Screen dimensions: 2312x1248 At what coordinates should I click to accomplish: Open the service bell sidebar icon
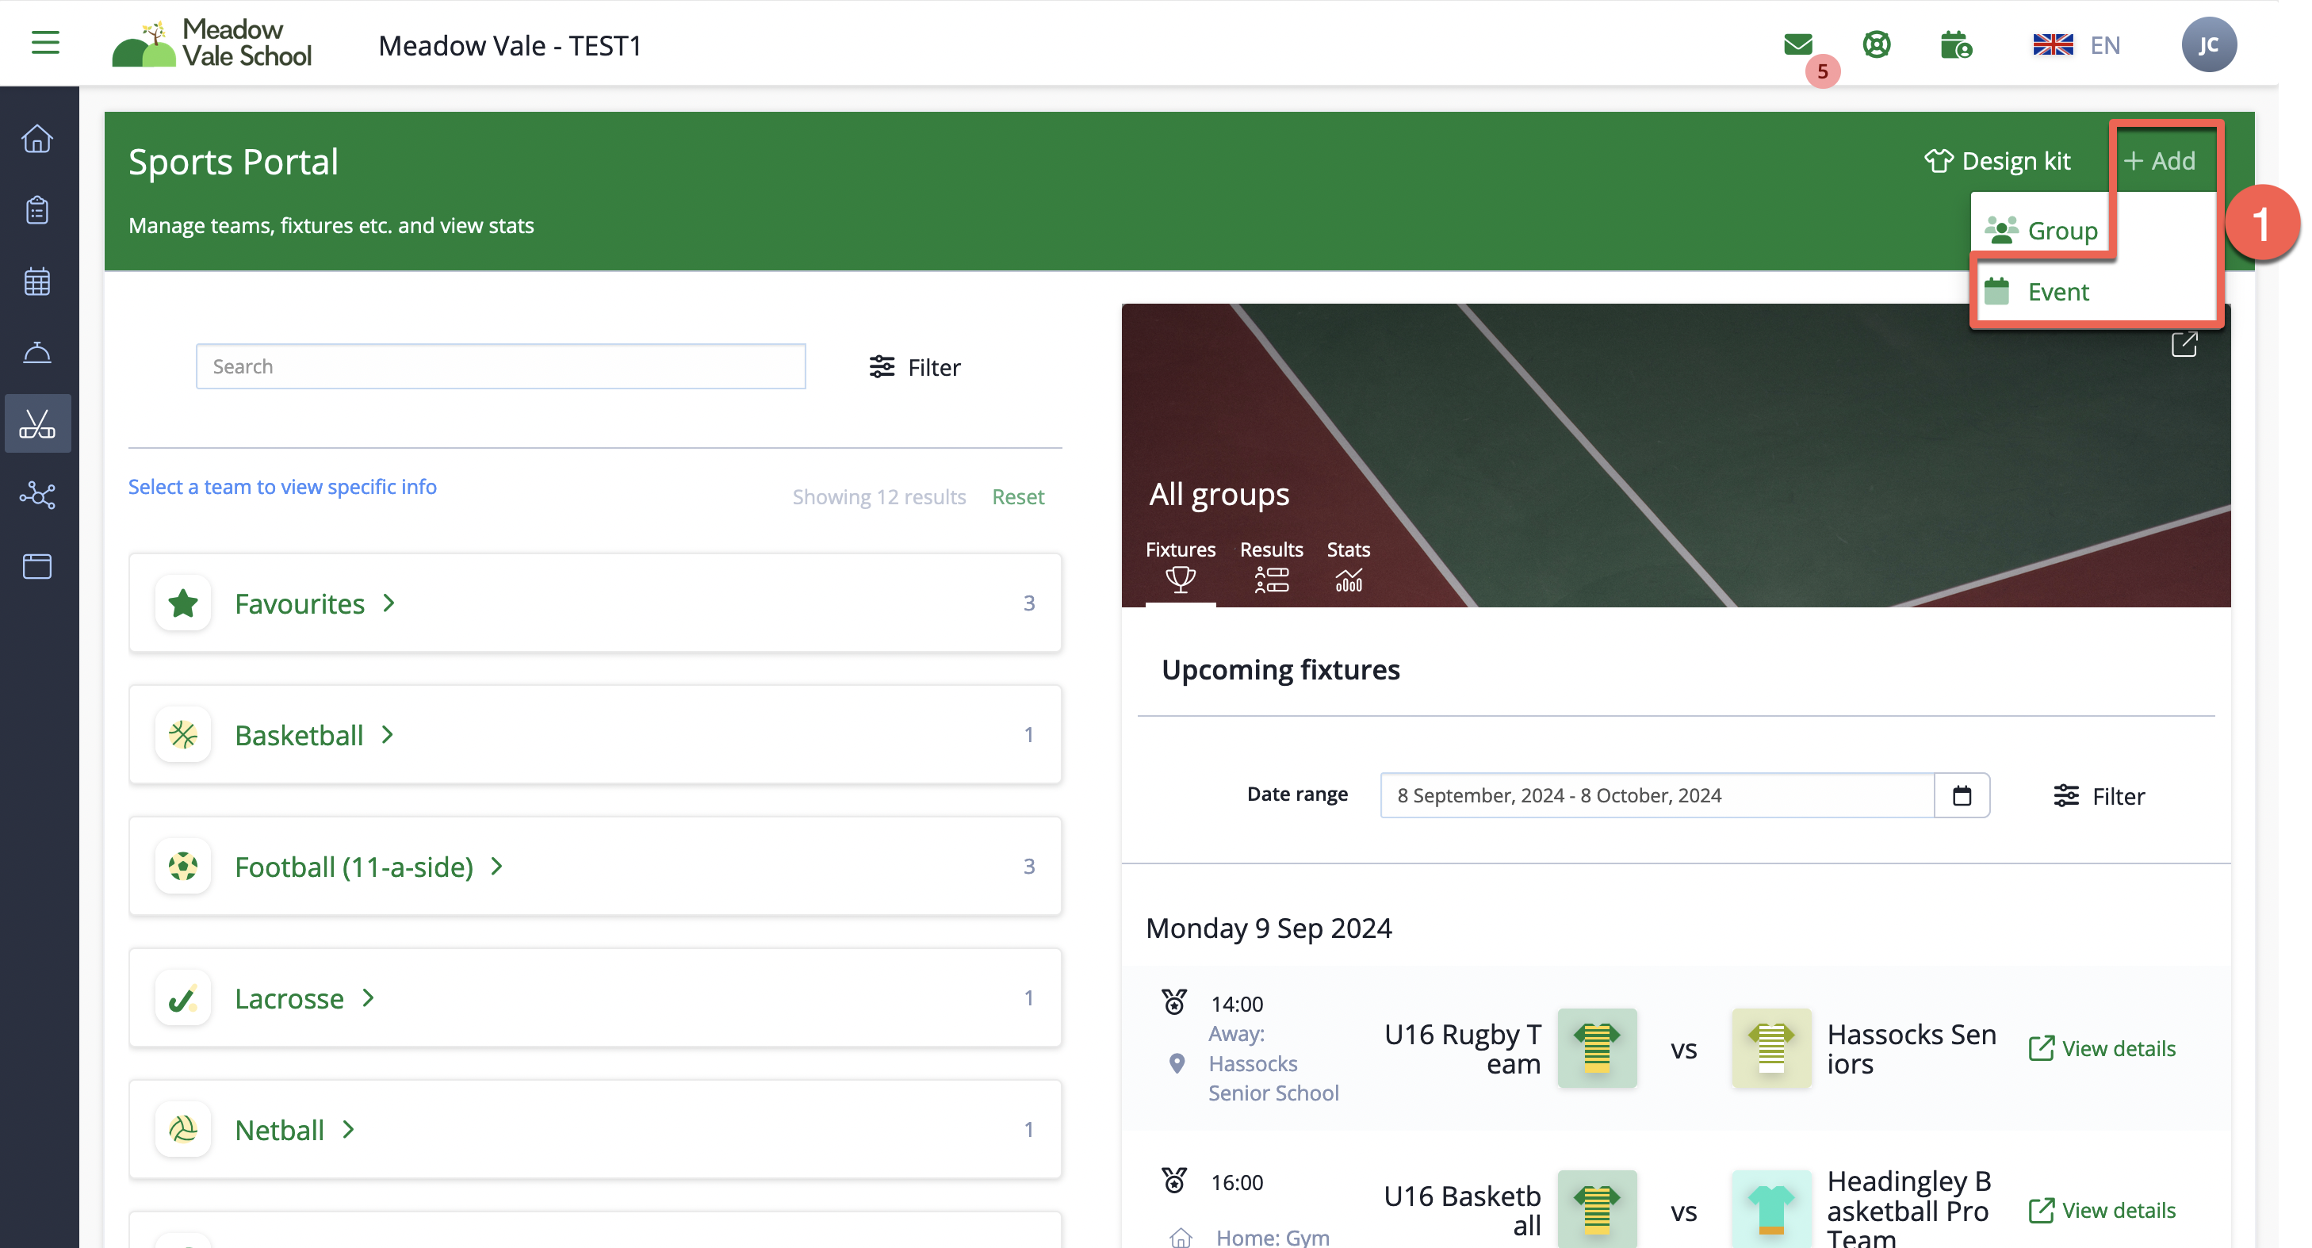[x=36, y=352]
